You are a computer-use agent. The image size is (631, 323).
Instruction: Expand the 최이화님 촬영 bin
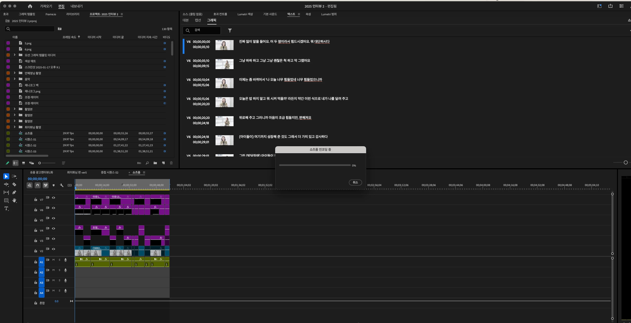click(15, 127)
